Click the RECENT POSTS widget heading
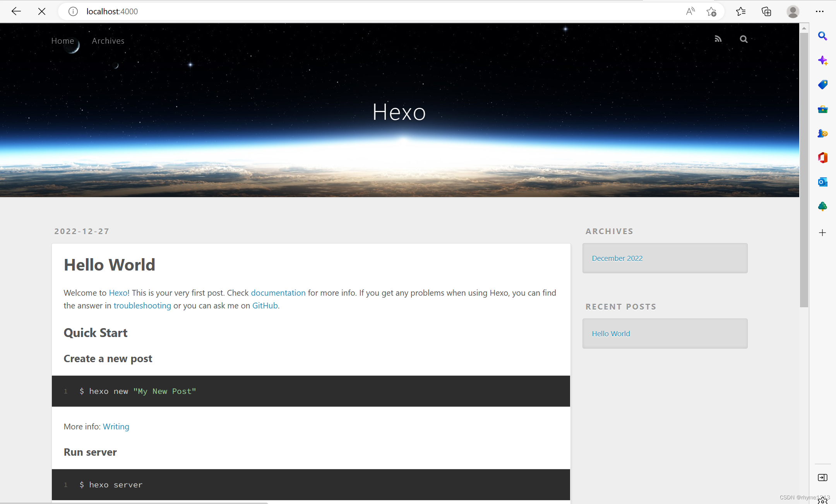The height and width of the screenshot is (504, 836). pyautogui.click(x=621, y=306)
